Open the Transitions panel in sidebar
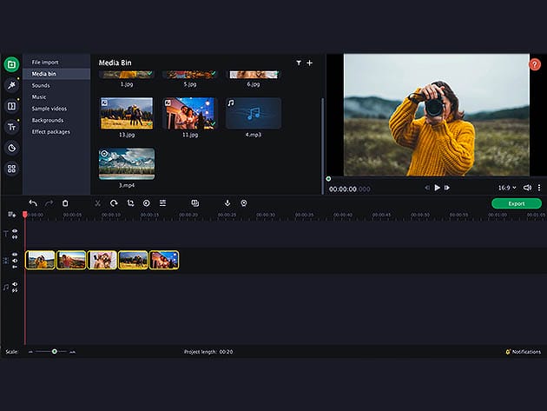547x411 pixels. coord(11,106)
